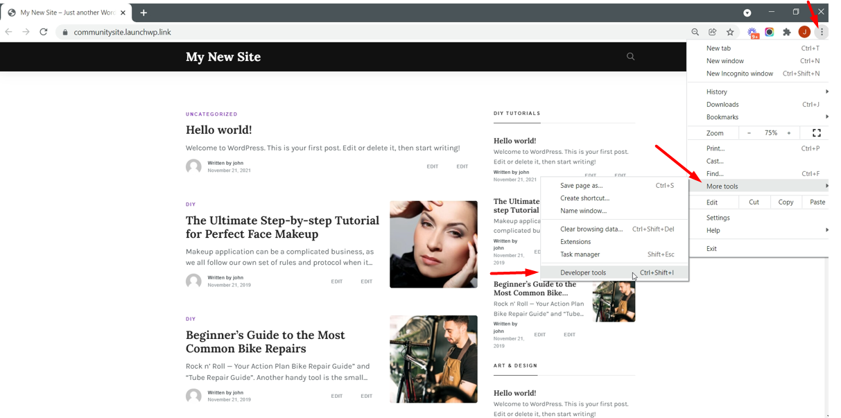Click the fullscreen icon in Zoom row
This screenshot has height=418, width=841.
tap(816, 133)
